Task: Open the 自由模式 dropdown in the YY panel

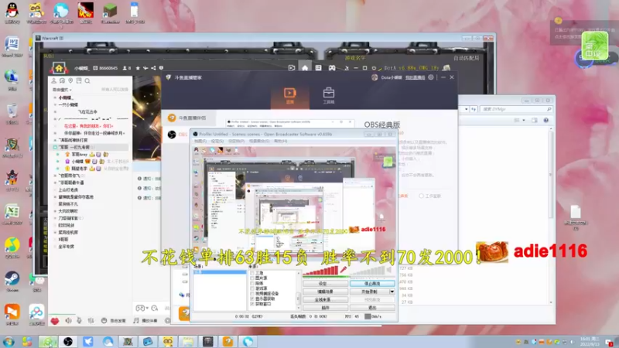Action: (x=63, y=90)
